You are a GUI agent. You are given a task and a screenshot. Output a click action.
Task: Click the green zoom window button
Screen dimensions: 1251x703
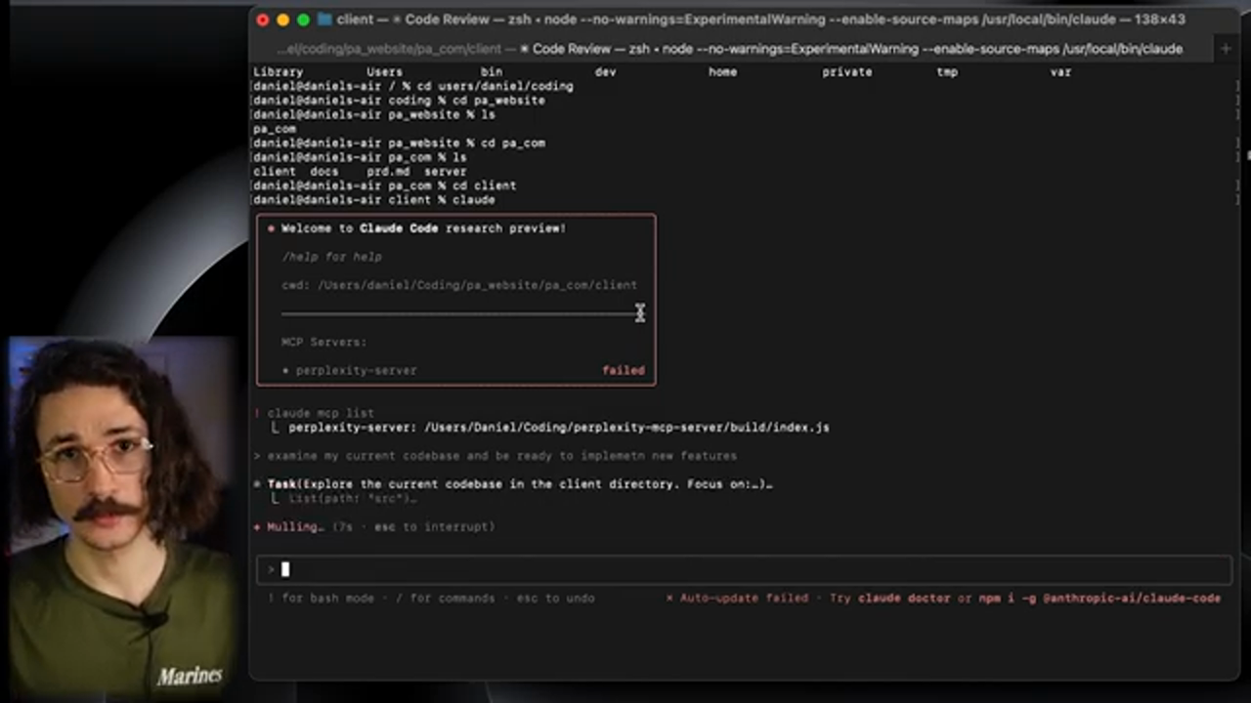coord(303,20)
